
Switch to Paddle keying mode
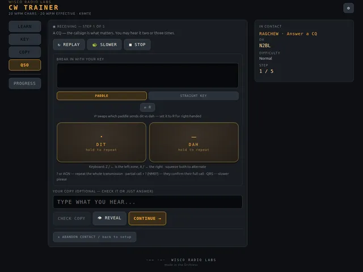click(102, 96)
